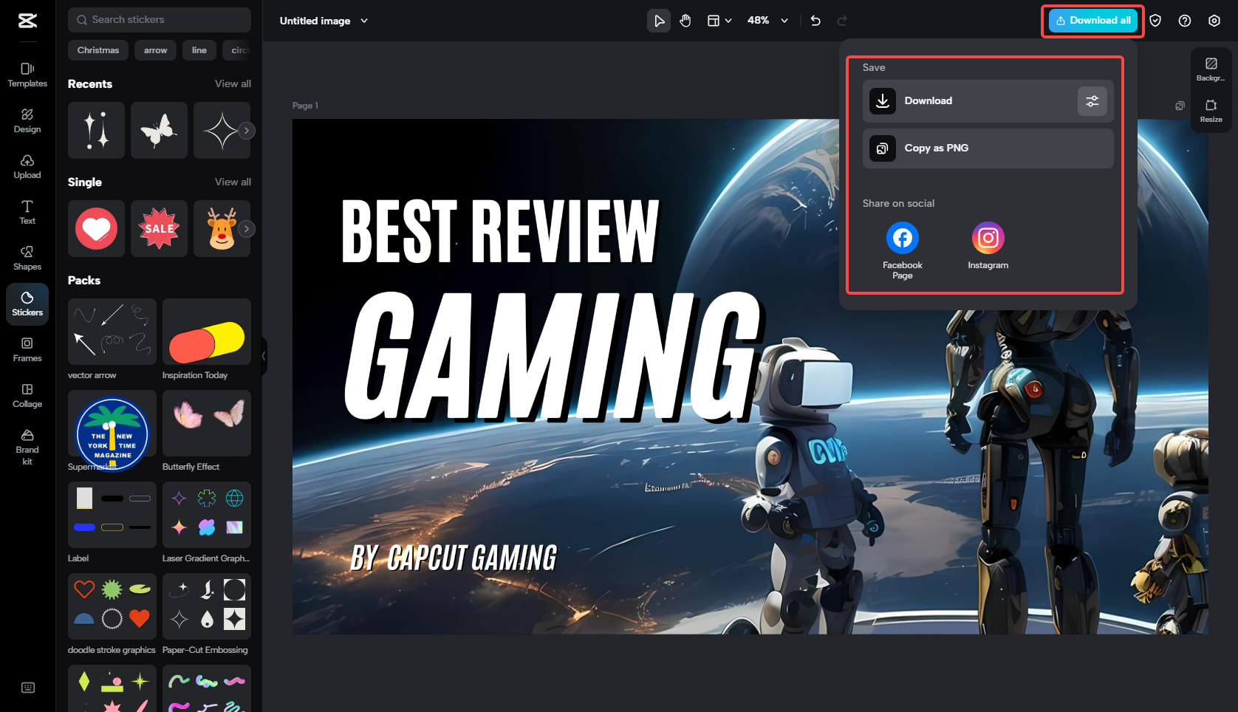This screenshot has width=1238, height=712.
Task: Show more Recents stickers arrow
Action: click(247, 131)
